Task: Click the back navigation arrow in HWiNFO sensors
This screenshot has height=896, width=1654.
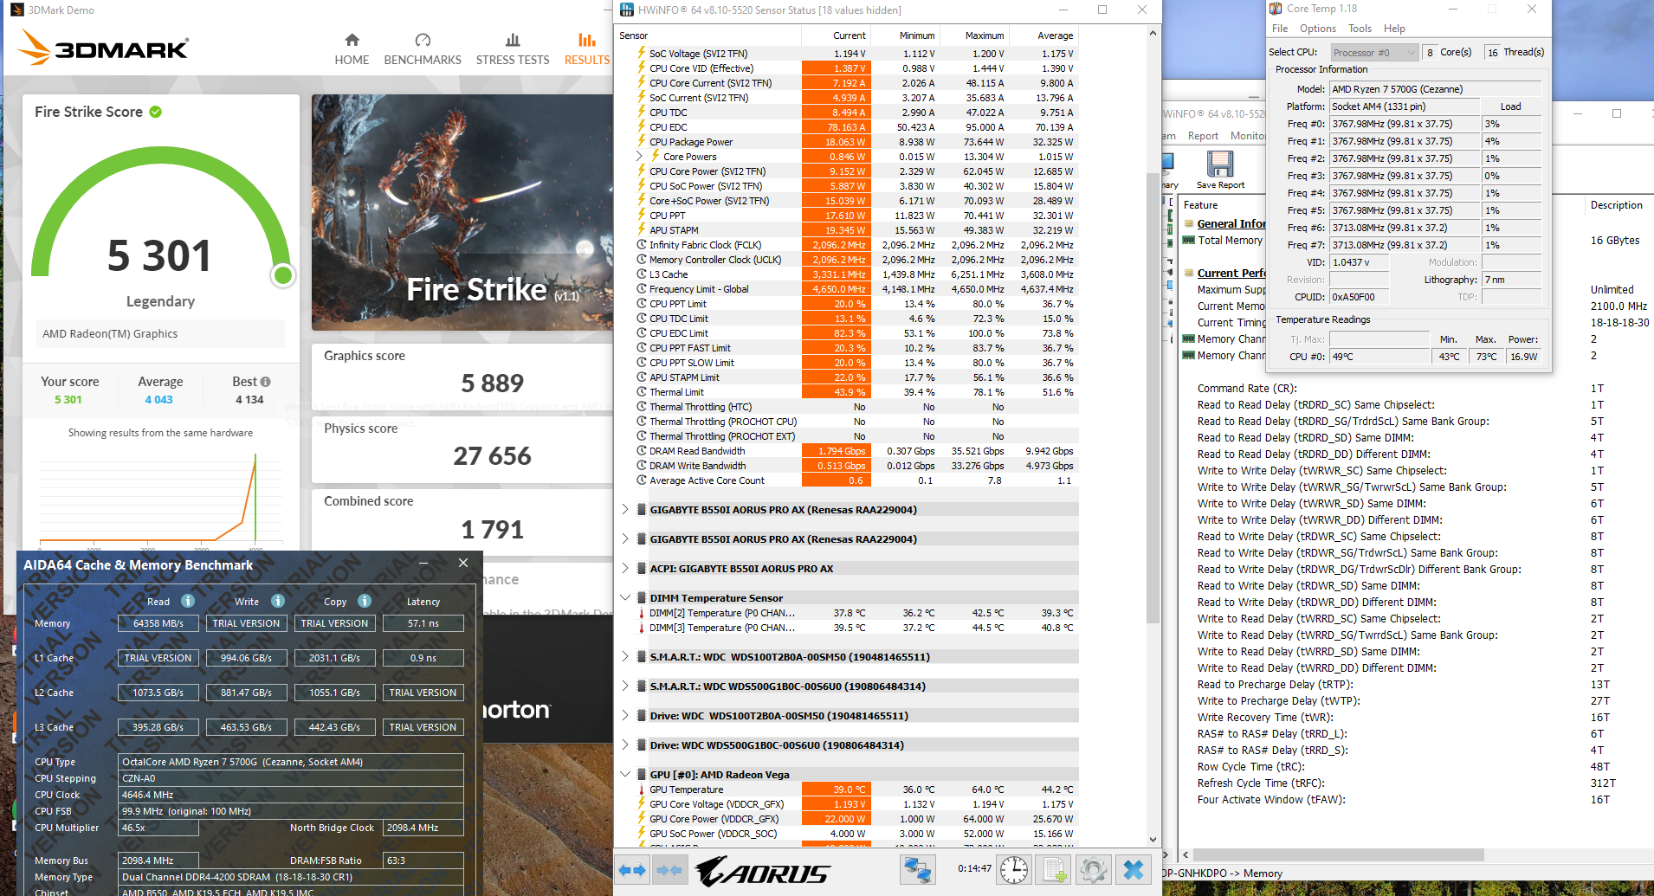Action: (626, 870)
